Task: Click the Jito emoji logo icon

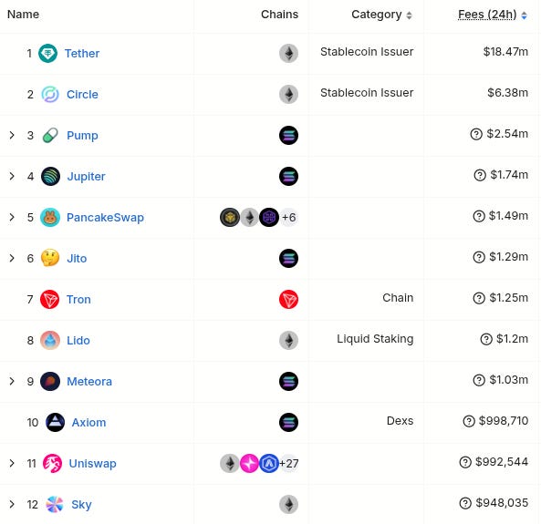Action: pos(50,259)
